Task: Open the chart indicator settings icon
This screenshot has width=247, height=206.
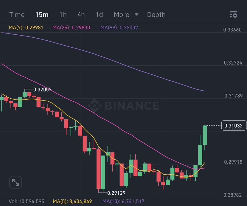Action: (x=234, y=15)
